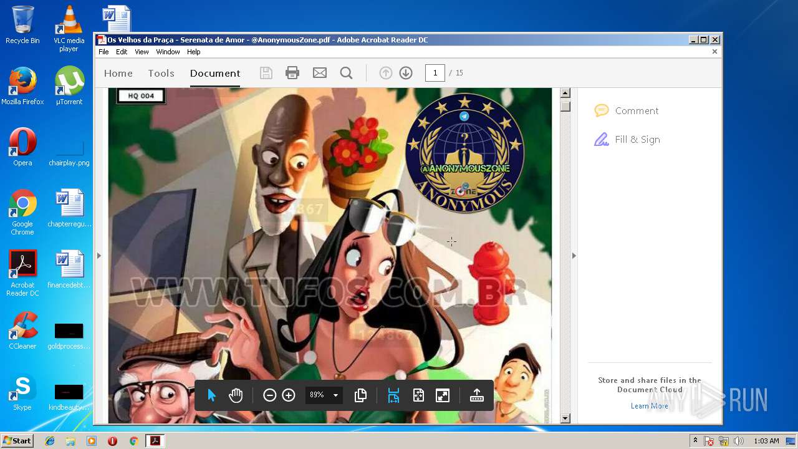
Task: Open the Help menu
Action: pyautogui.click(x=194, y=52)
